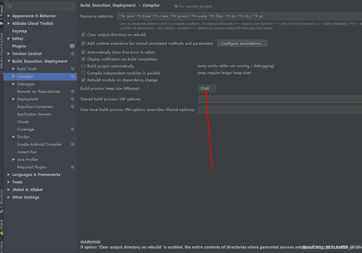Click project-level icon beside Arquillian Containers
362x253 pixels.
click(72, 107)
